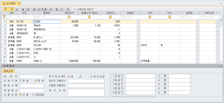Select 계산 radio for 재고계산여부
The height and width of the screenshot is (103, 224).
(x=69, y=76)
